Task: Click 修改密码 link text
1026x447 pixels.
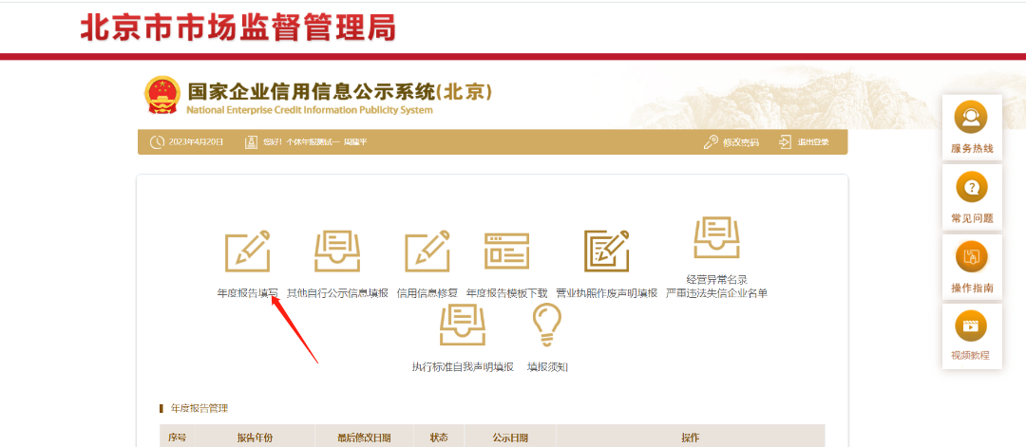Action: click(x=741, y=142)
